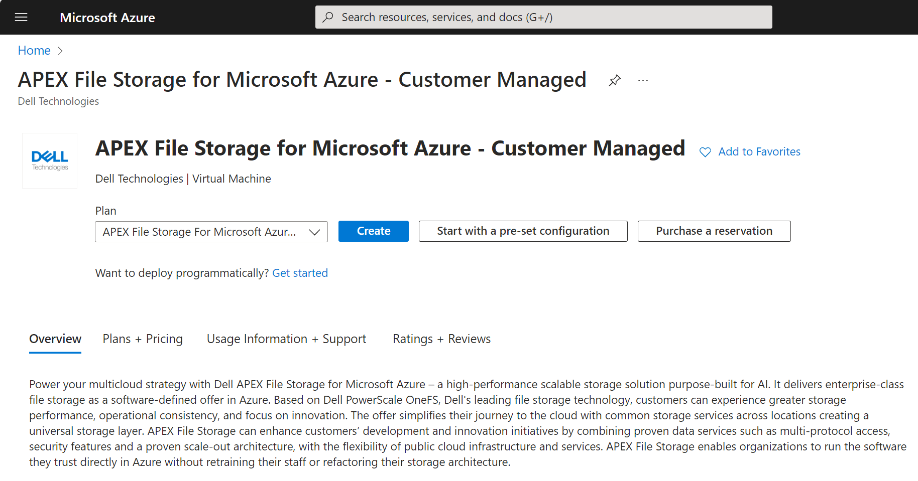Click Start with a pre-set configuration

(x=523, y=231)
